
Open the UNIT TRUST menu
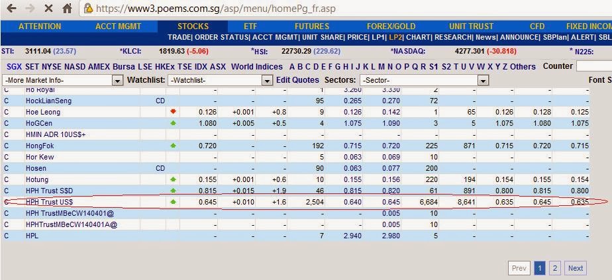pyautogui.click(x=471, y=26)
